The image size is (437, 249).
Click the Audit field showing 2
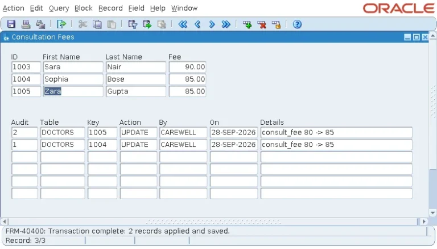[x=24, y=133]
